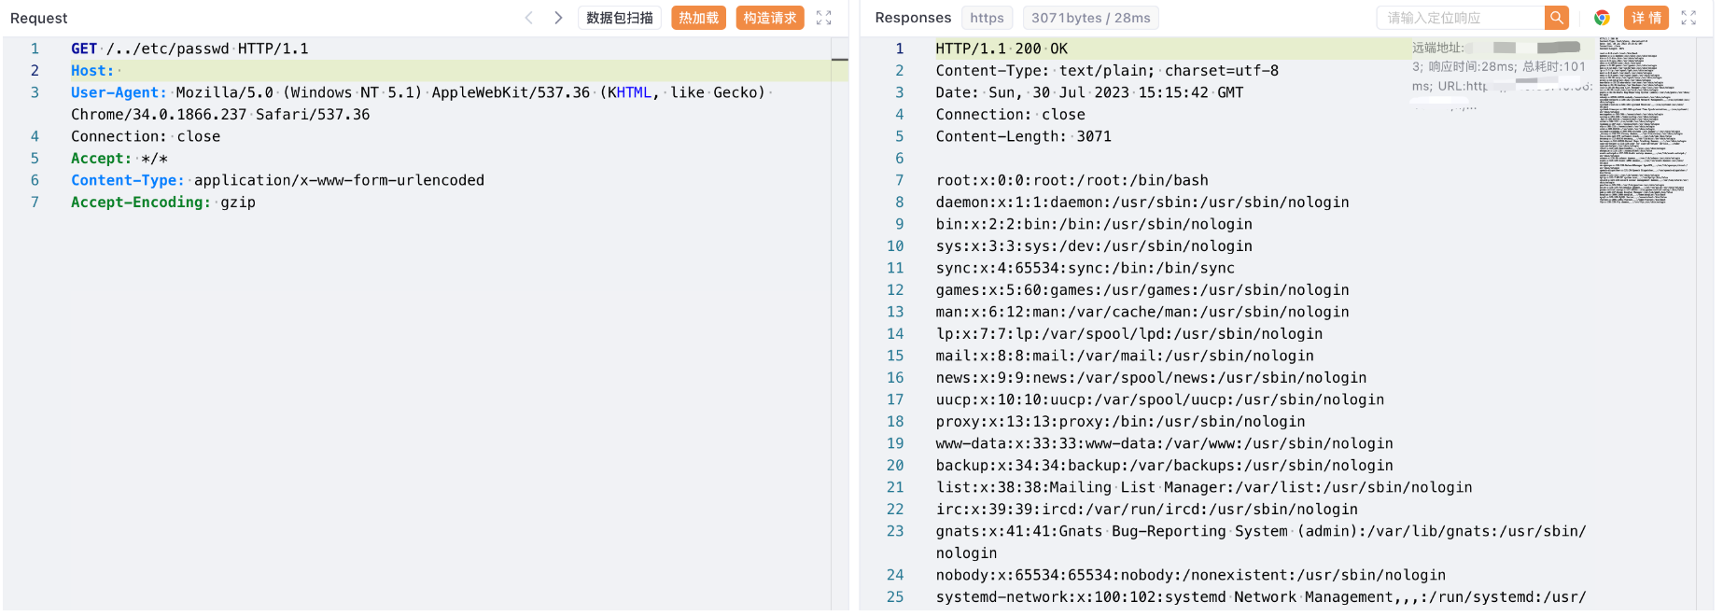Click the next request arrow
Viewport: 1723px width, 616px height.
(558, 18)
